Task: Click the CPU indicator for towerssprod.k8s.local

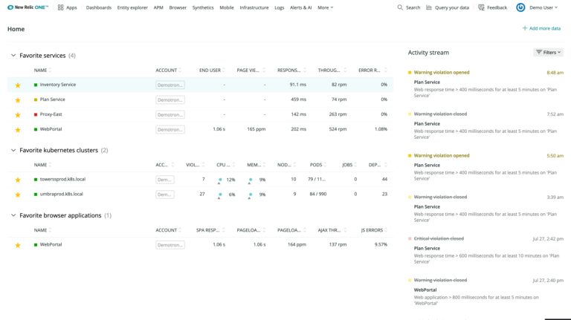Action: point(219,180)
